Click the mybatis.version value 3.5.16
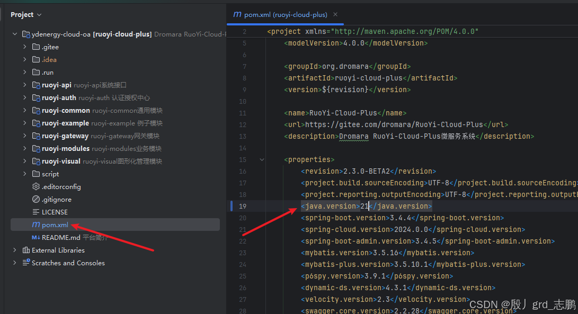 point(386,253)
